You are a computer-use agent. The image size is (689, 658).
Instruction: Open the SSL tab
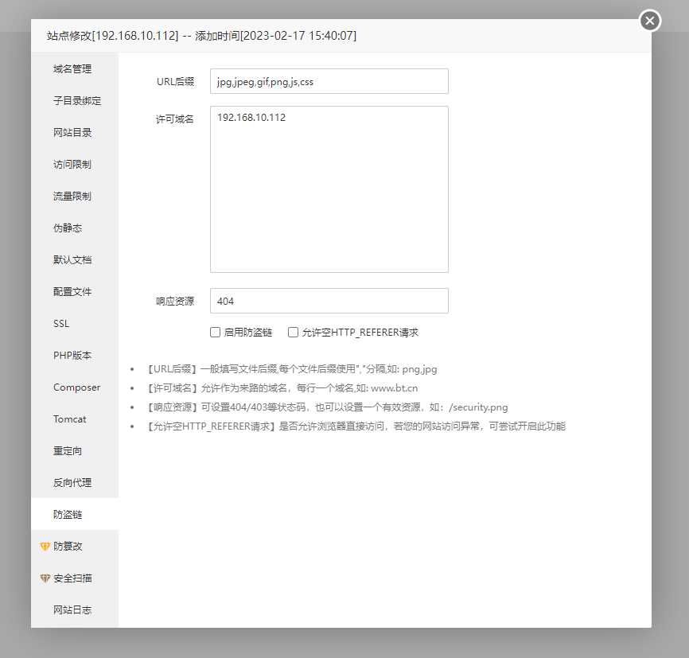click(x=61, y=324)
